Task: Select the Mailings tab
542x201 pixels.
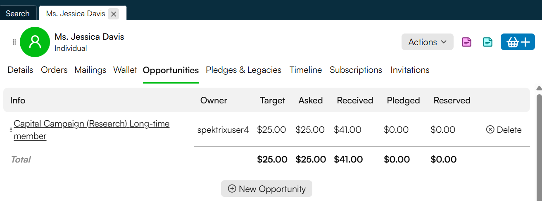Action: coord(90,70)
